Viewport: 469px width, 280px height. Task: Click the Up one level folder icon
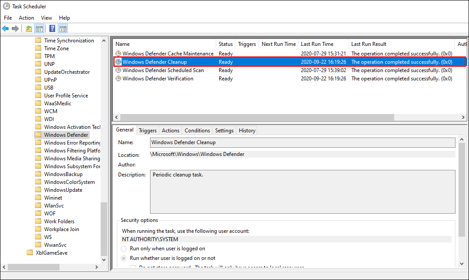click(29, 29)
